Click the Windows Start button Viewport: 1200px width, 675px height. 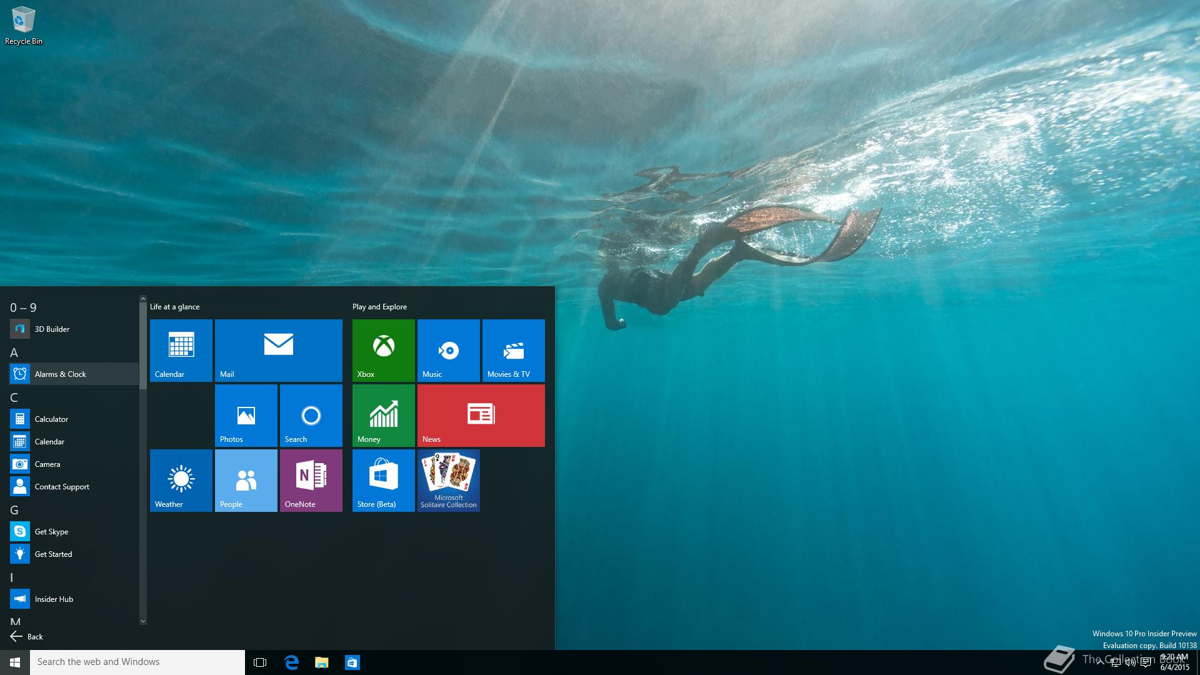(15, 662)
